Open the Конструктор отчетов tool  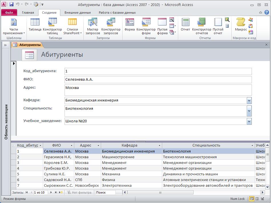coord(202,25)
